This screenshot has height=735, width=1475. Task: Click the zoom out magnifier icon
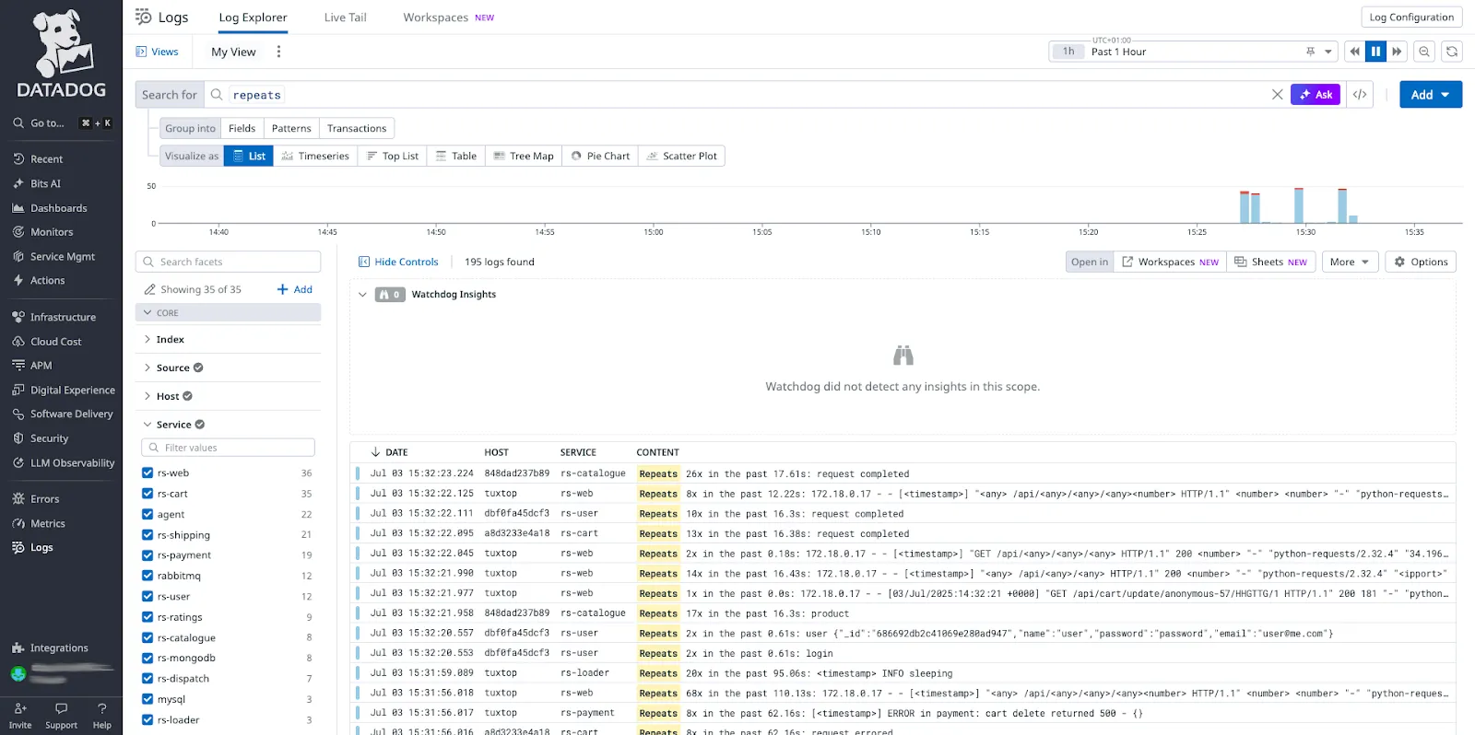[x=1424, y=52]
